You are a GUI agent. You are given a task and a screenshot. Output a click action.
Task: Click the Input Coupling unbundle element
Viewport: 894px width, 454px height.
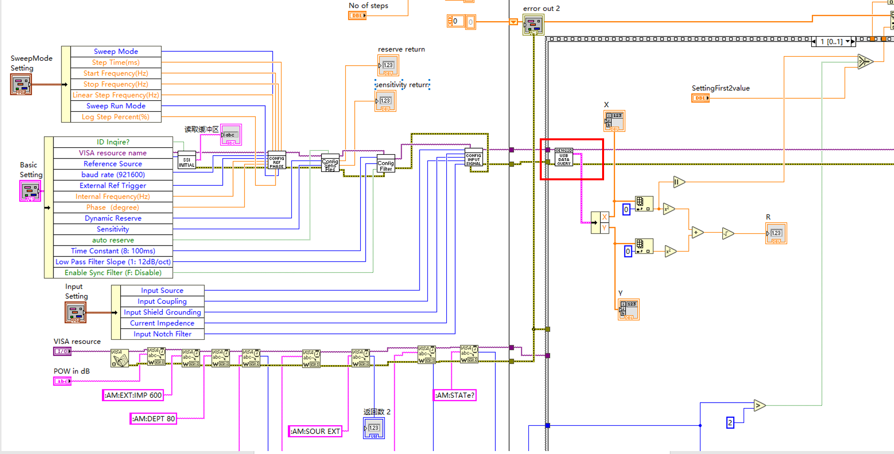162,301
